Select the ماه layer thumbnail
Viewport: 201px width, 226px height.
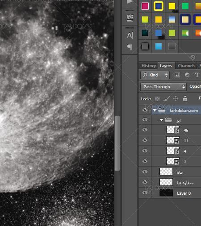[166, 171]
